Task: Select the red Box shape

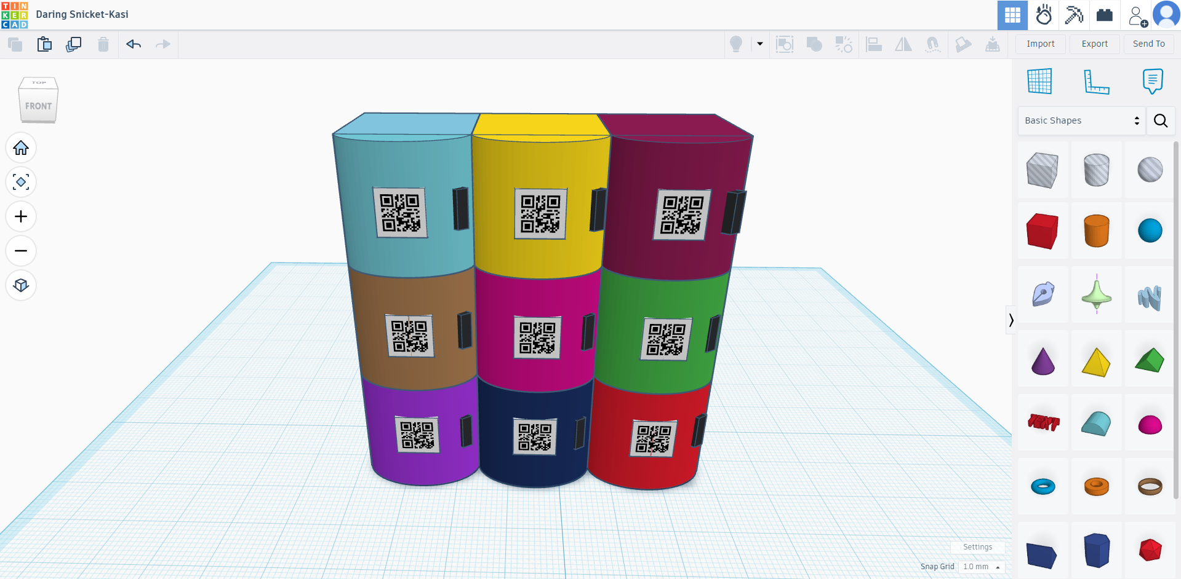Action: (x=1043, y=231)
